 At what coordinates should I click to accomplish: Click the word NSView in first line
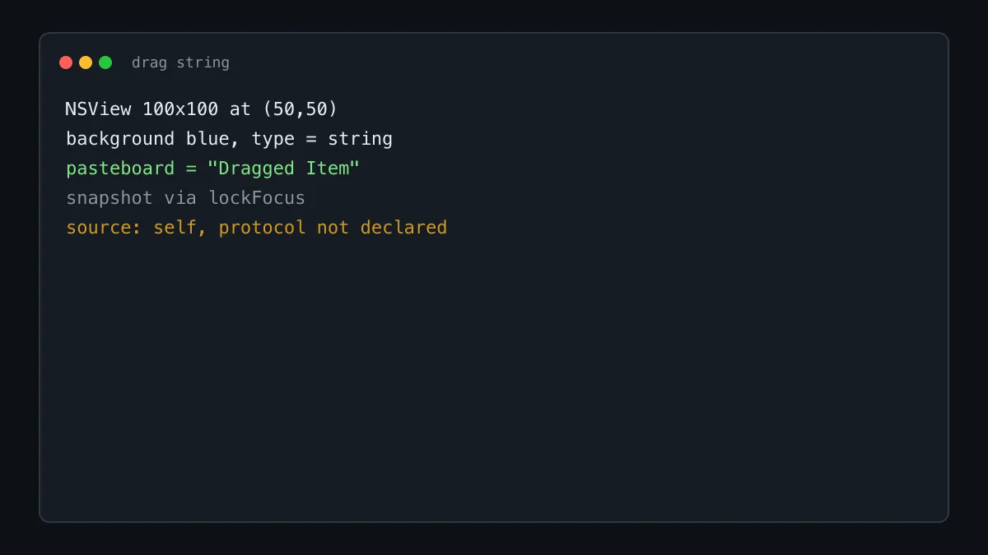[98, 109]
